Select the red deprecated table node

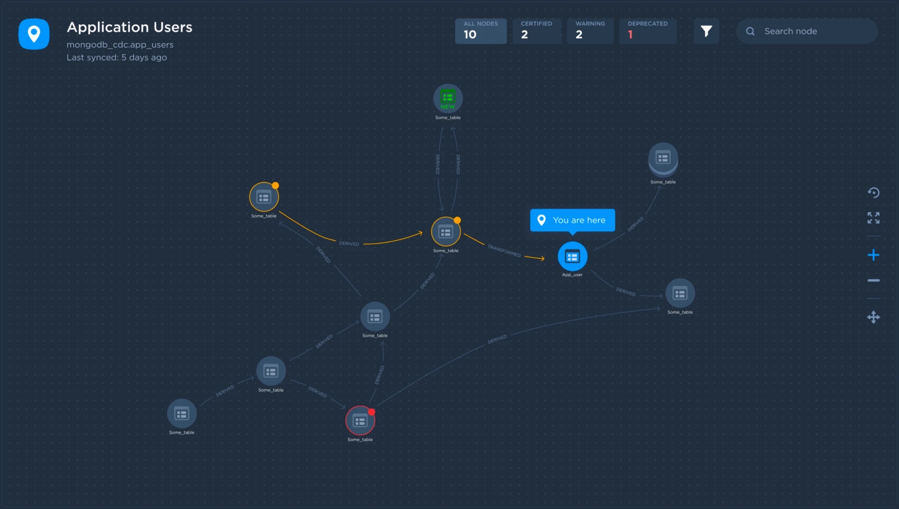click(x=360, y=421)
